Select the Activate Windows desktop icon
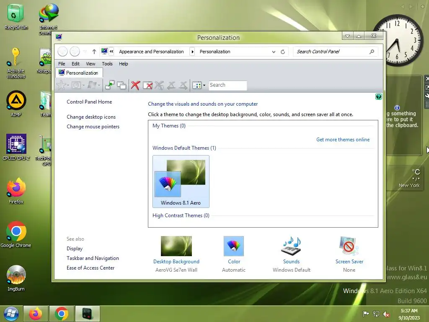Screen dimensions: 429x322 (x=16, y=63)
